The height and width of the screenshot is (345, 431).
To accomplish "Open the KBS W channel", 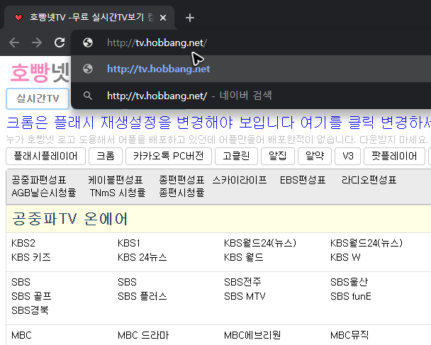I will tap(345, 257).
